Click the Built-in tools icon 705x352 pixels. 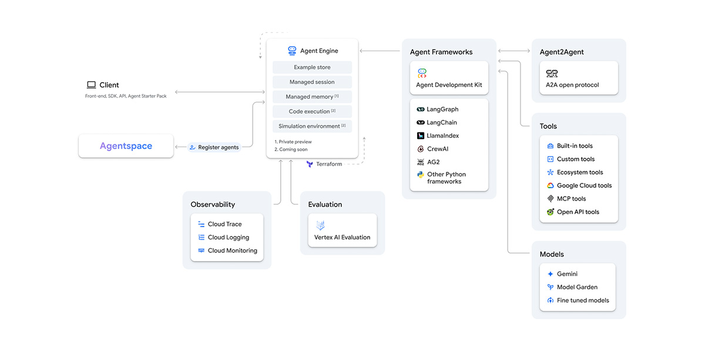(550, 146)
